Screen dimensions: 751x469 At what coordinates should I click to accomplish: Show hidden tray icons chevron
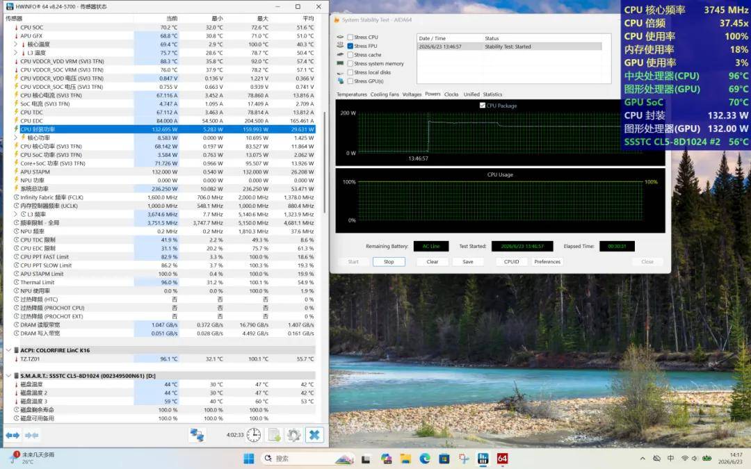coord(643,459)
